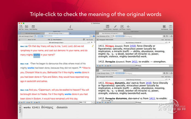
Task: Open the Library
Action: click(x=27, y=27)
